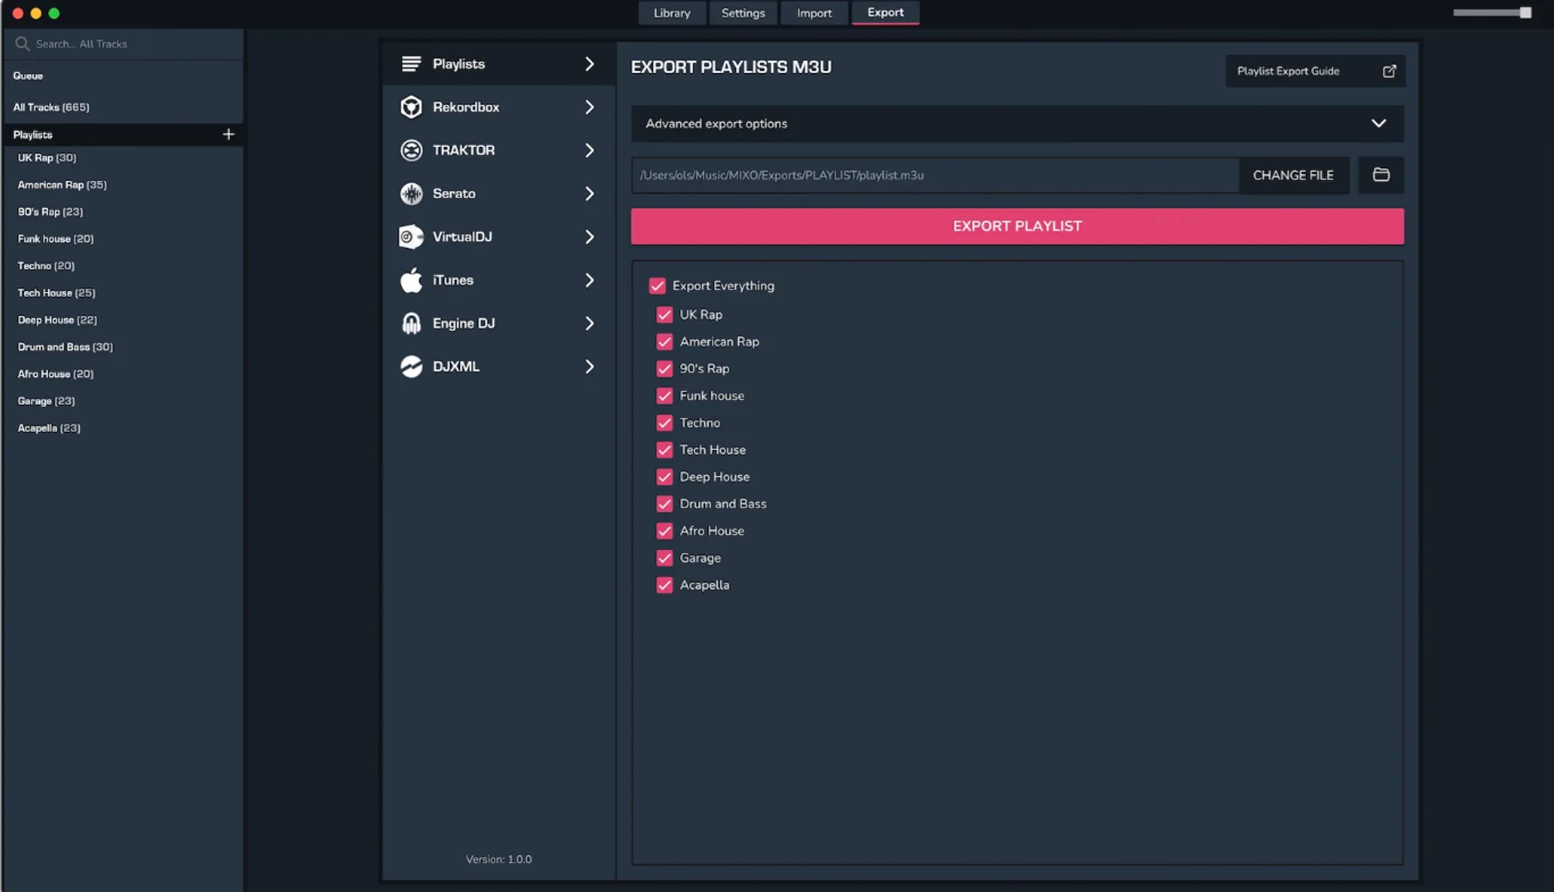Screen dimensions: 1554x892
Task: Open the Settings tab
Action: 743,13
